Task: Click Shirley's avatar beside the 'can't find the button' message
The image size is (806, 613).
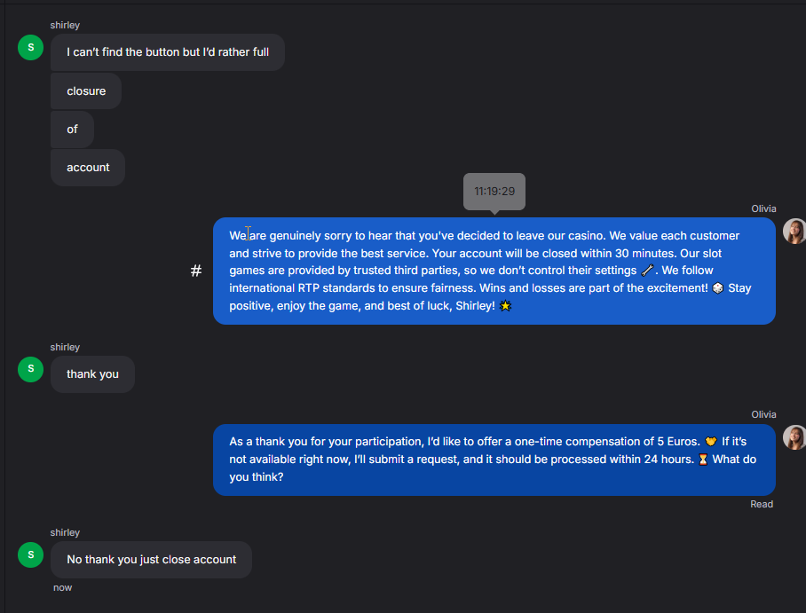Action: pos(31,48)
